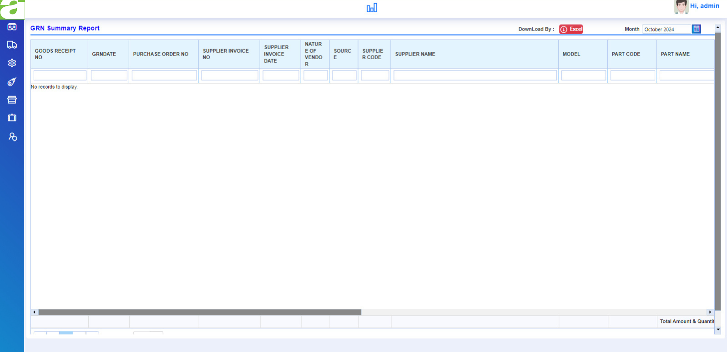The height and width of the screenshot is (352, 727).
Task: Sort by SOURCE header
Action: [342, 54]
